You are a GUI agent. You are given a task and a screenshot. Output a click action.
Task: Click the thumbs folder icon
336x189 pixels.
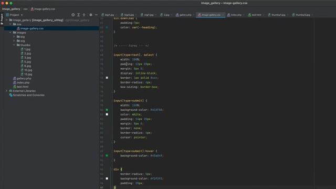click(x=18, y=45)
